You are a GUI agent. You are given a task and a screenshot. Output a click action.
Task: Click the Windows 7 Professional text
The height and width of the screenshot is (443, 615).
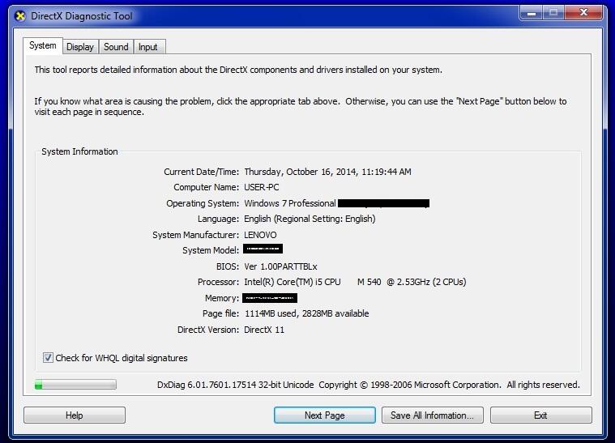click(x=290, y=203)
